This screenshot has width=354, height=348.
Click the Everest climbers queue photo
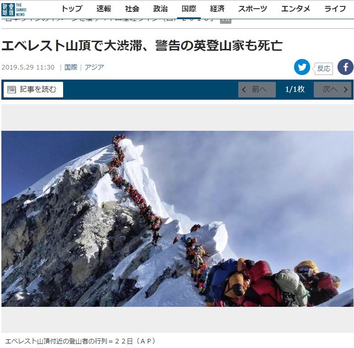(177, 219)
